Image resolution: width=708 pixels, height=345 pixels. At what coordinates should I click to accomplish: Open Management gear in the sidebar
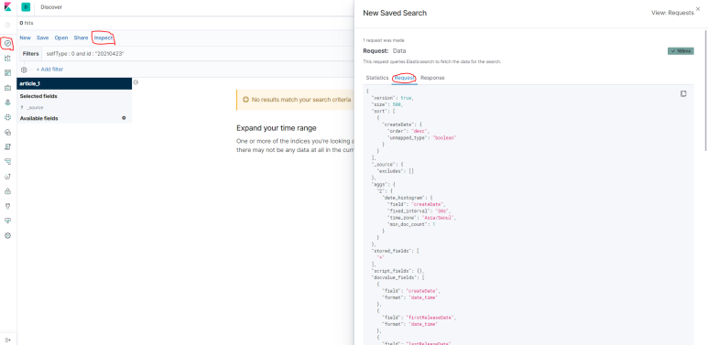tap(7, 235)
